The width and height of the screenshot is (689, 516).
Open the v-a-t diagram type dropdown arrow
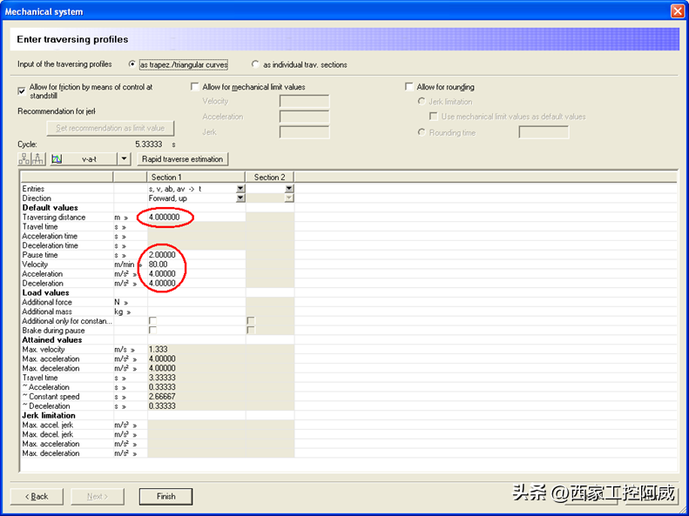pos(124,159)
